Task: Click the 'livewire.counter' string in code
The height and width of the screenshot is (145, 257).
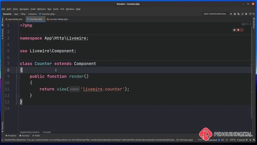Action: (103, 89)
